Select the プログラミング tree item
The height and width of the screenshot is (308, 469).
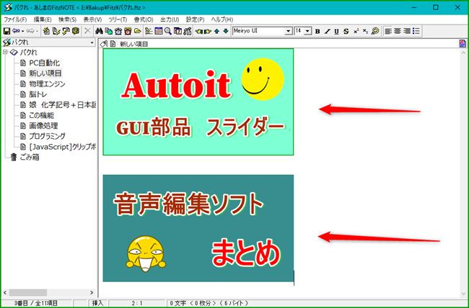[x=47, y=136]
